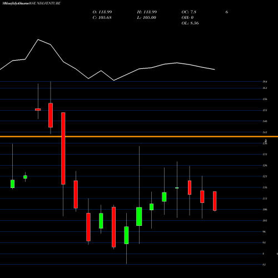This screenshot has width=278, height=278.
Task: Select the green candle with the longest upper wick
Action: click(x=139, y=216)
